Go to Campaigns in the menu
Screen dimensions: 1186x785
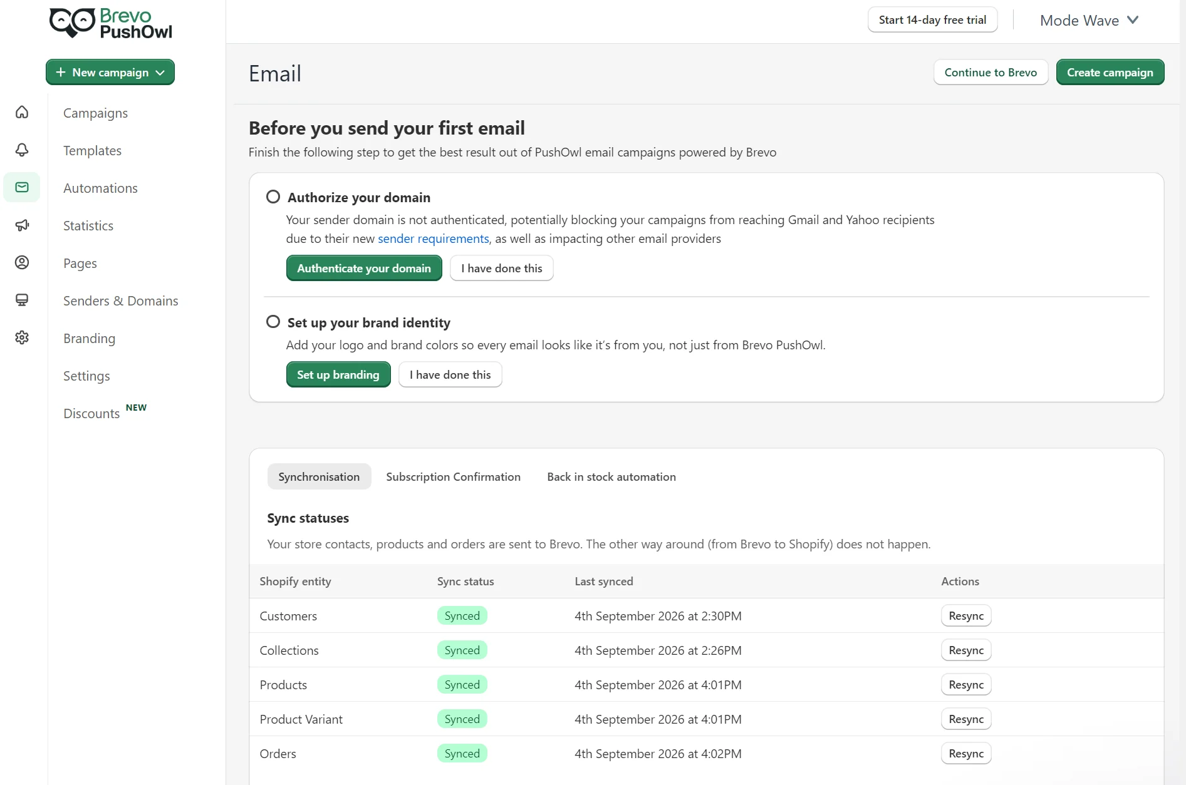pos(95,113)
